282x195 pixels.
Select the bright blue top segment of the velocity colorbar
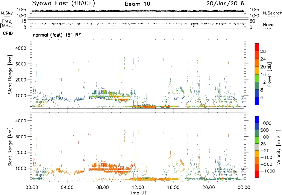click(257, 120)
